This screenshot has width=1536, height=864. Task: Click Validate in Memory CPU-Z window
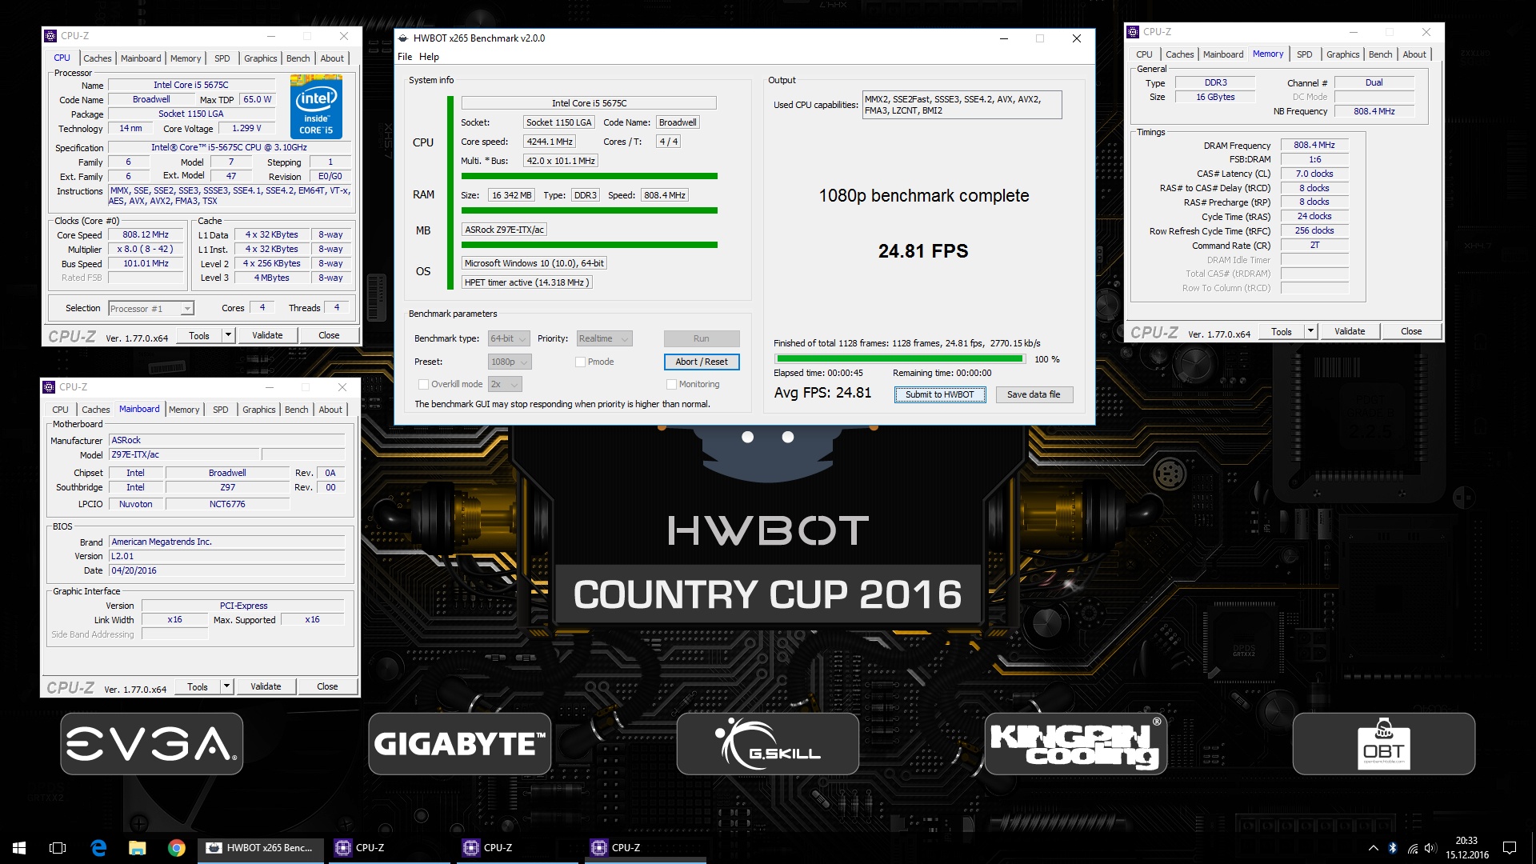[x=1350, y=332]
